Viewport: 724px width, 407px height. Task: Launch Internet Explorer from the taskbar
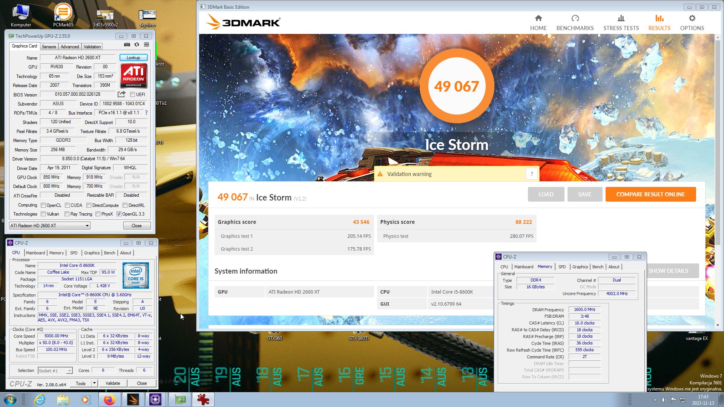pyautogui.click(x=40, y=399)
